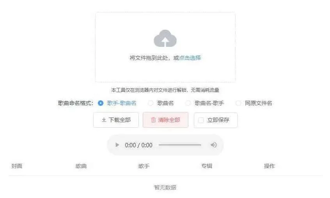Screen dimensions: 330x198
Task: Click the audio progress slider track
Action: click(180, 145)
